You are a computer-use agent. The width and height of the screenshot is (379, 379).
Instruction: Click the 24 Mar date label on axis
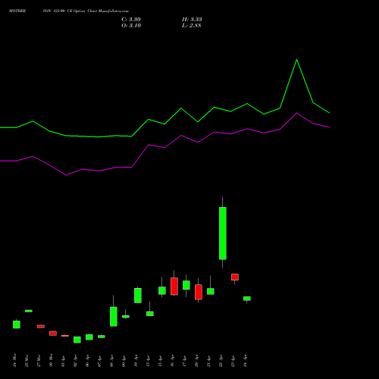(x=15, y=360)
